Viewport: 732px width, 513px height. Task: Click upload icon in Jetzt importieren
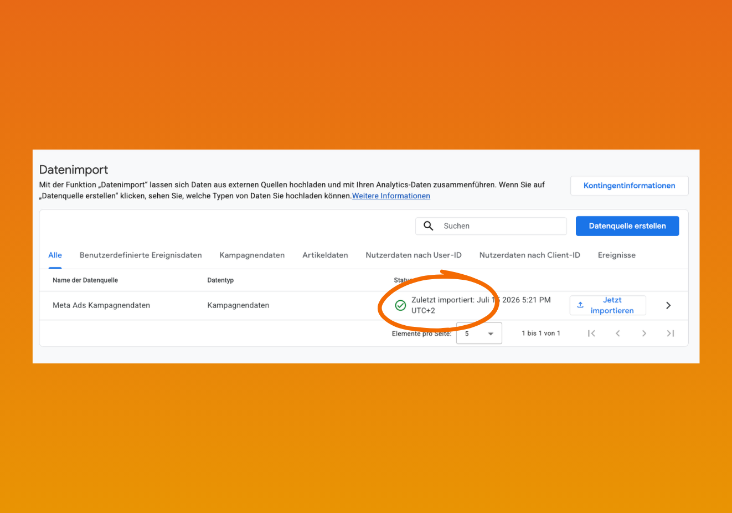[580, 305]
